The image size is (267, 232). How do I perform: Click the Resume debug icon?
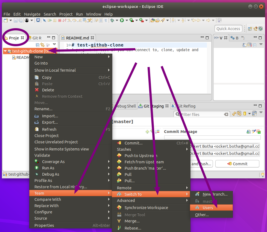[x=50, y=21]
